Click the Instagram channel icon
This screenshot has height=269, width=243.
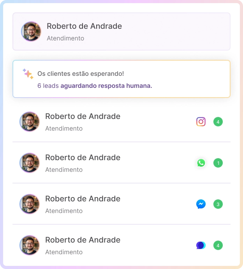click(201, 122)
